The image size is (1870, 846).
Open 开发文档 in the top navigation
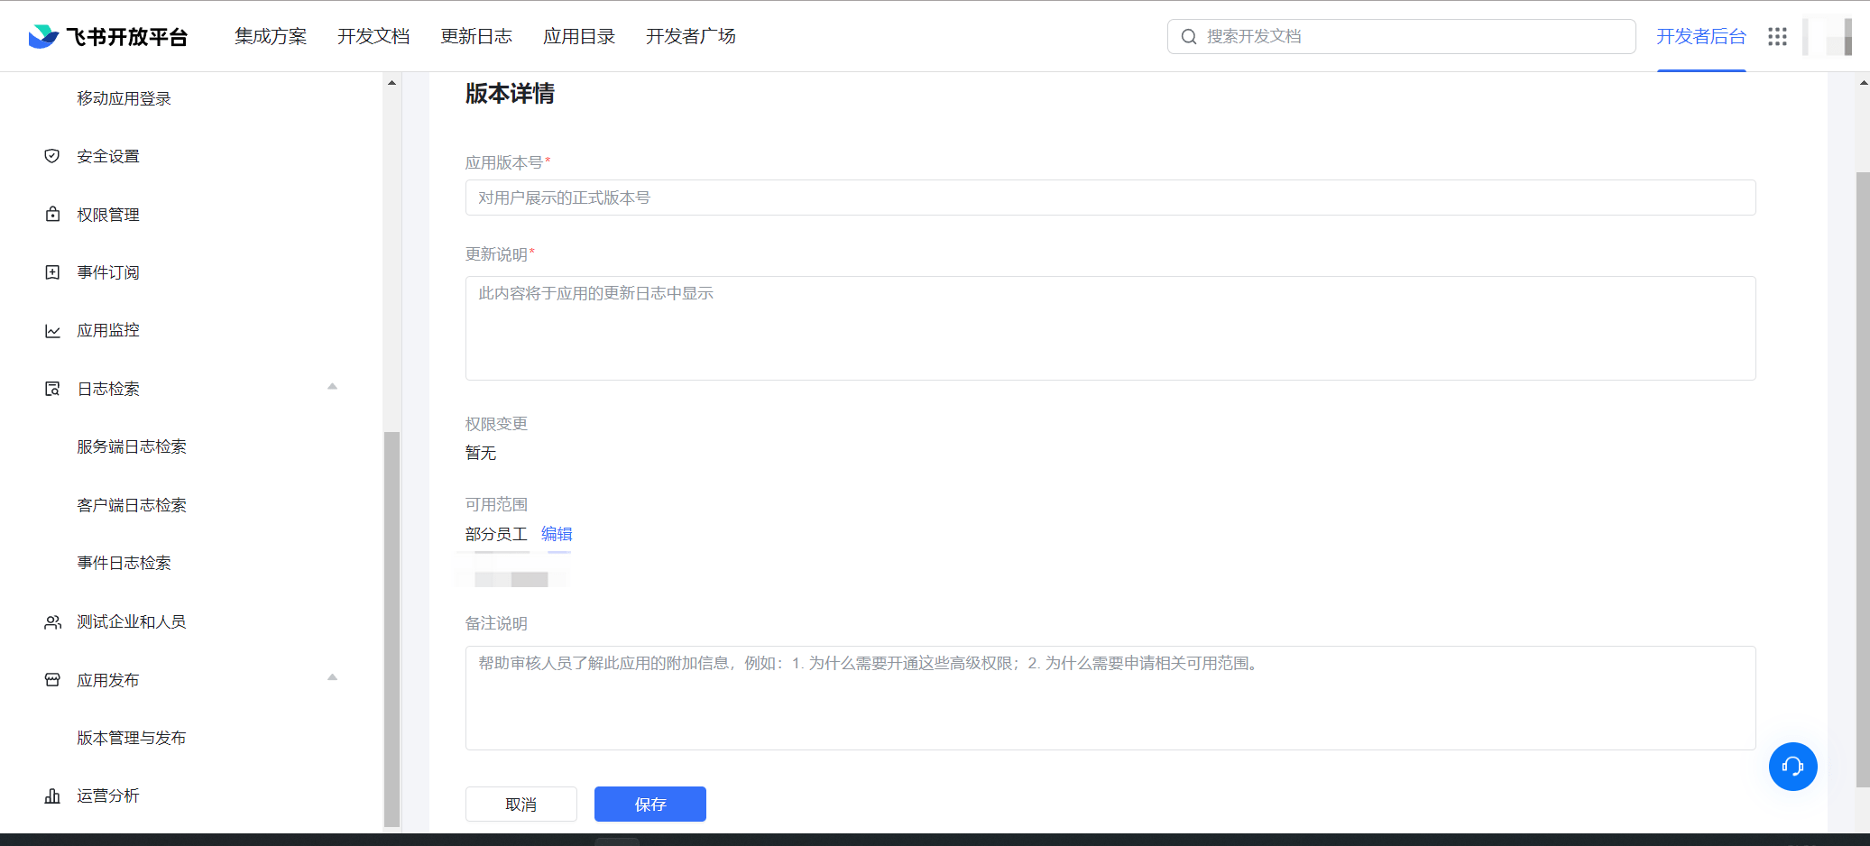(x=373, y=36)
